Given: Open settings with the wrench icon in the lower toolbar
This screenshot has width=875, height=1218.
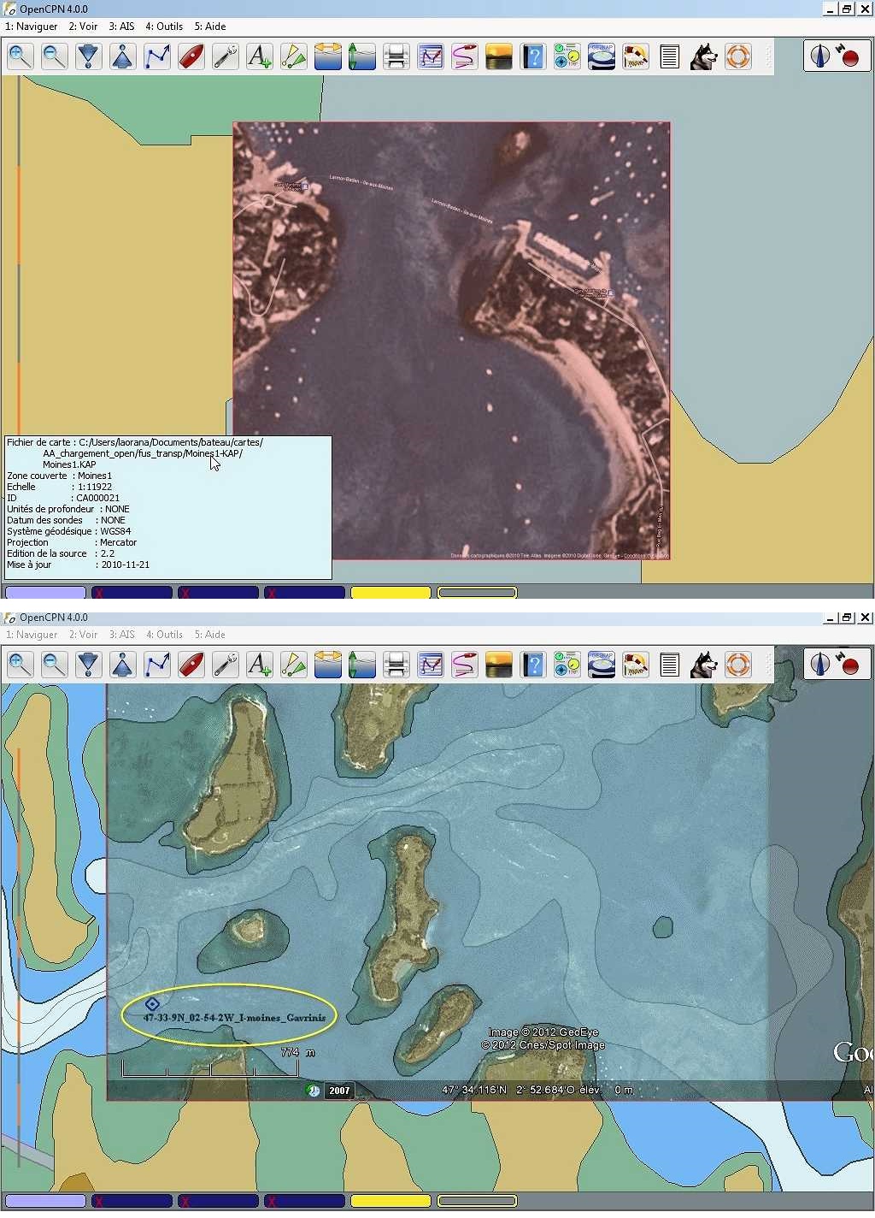Looking at the screenshot, I should point(226,665).
